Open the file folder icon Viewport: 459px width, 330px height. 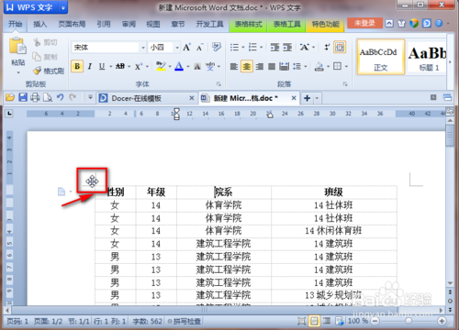click(10, 97)
